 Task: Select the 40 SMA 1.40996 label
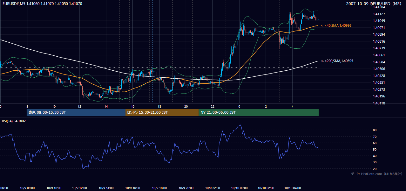pos(336,25)
